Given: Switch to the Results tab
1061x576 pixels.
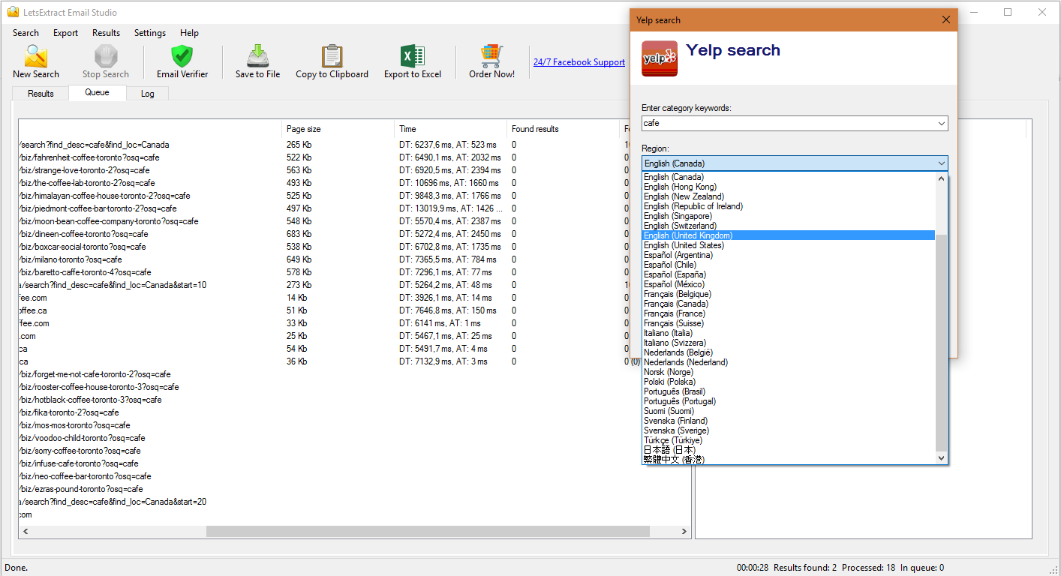Looking at the screenshot, I should point(41,94).
